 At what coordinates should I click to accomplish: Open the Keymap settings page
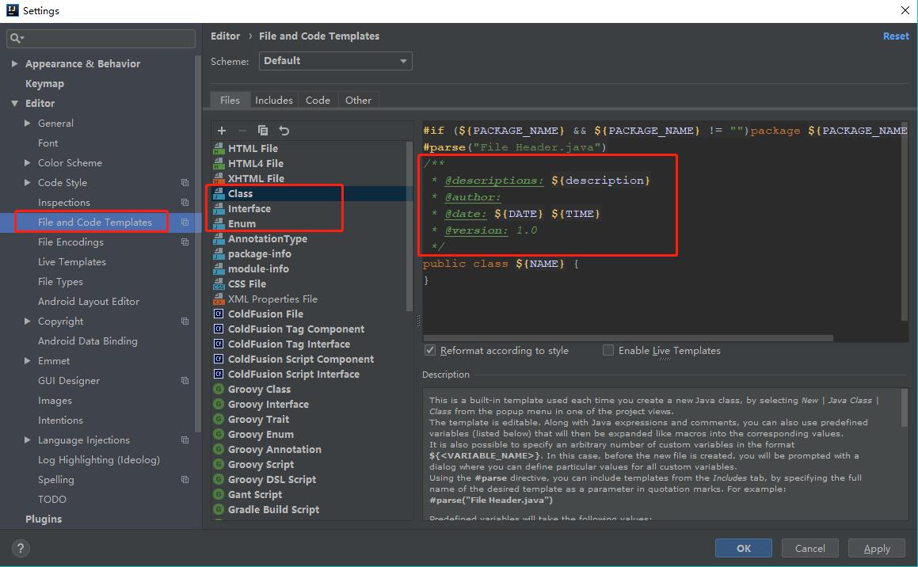pyautogui.click(x=44, y=84)
